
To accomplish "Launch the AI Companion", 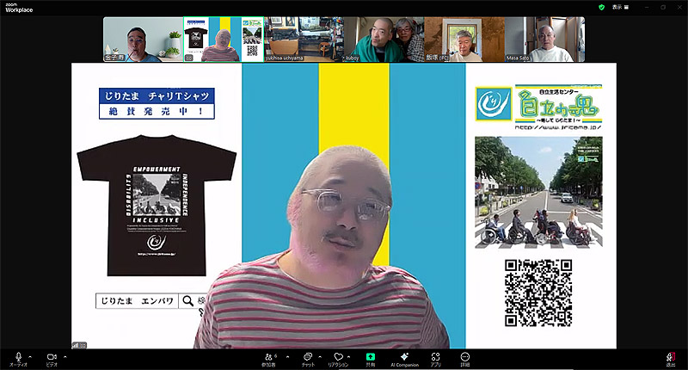I will pyautogui.click(x=404, y=358).
